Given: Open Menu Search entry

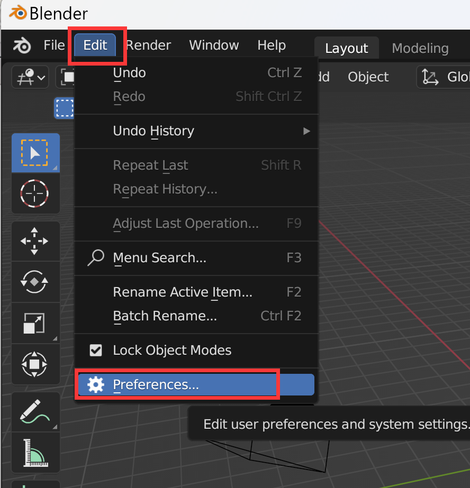Looking at the screenshot, I should 159,258.
